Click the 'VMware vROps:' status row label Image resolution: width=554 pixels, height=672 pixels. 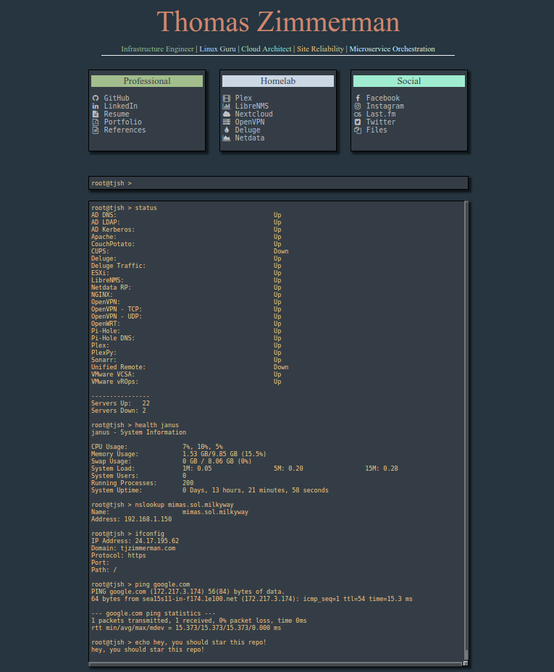[115, 382]
